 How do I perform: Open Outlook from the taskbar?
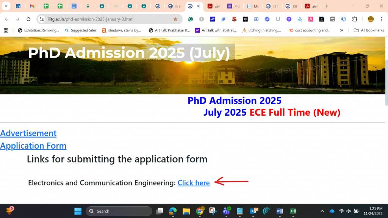pos(253,211)
